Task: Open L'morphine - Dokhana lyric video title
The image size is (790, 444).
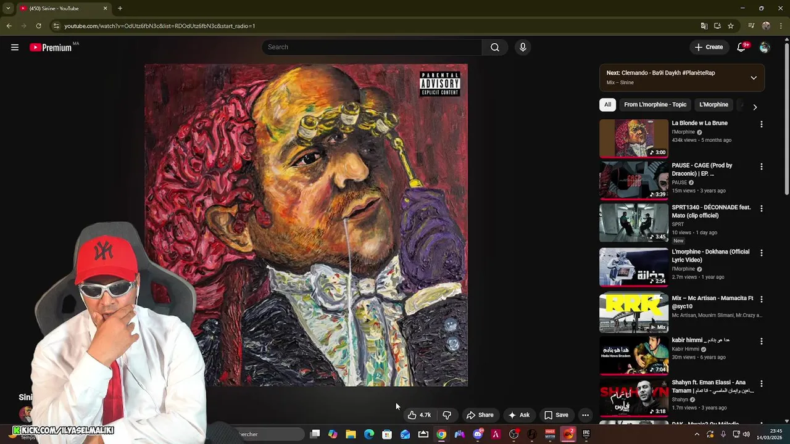Action: point(710,256)
